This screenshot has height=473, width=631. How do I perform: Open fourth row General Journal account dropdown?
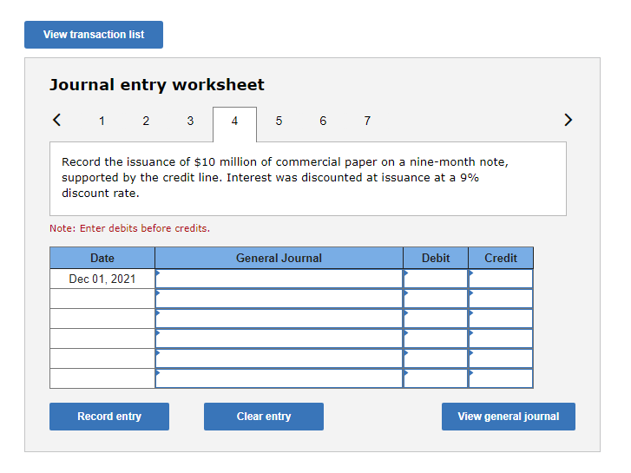click(279, 338)
